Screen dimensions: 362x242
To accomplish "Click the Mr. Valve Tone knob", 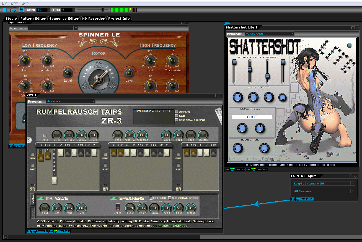I will tap(69, 208).
